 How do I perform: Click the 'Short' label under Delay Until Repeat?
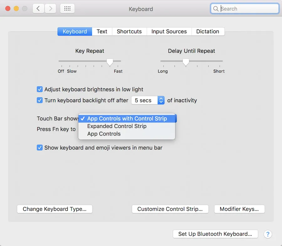[x=219, y=71]
